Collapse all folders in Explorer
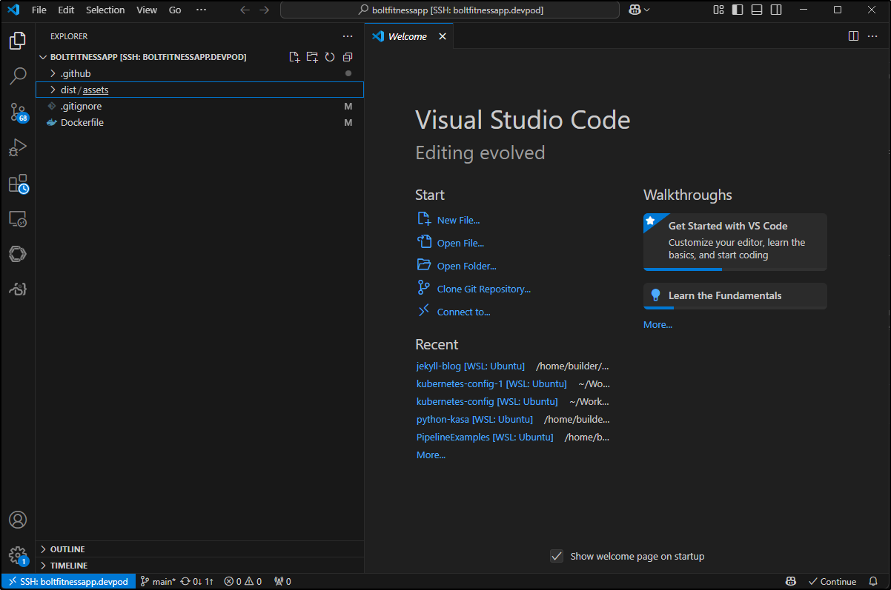Viewport: 891px width, 590px height. pos(348,57)
